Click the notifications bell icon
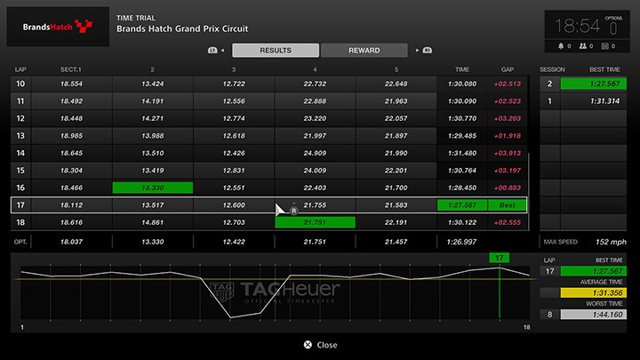This screenshot has height=360, width=640. click(x=561, y=45)
